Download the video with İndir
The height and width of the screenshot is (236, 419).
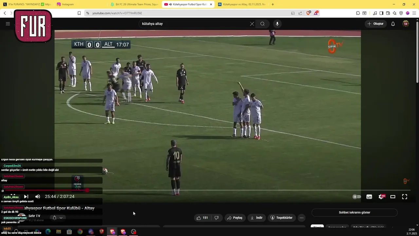[256, 218]
